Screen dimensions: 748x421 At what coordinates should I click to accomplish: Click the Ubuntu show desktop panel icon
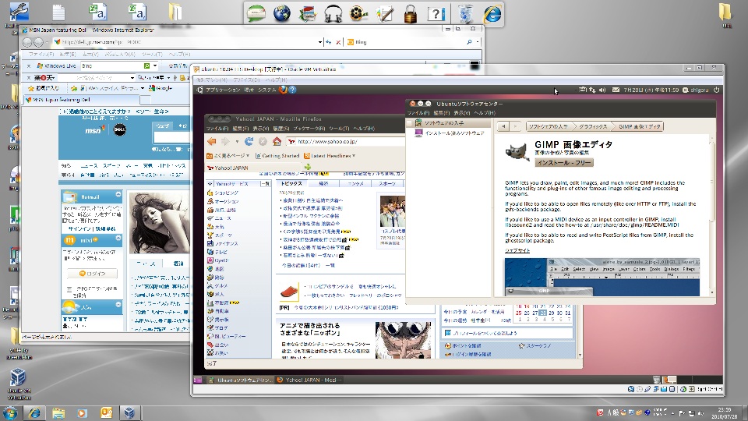click(198, 380)
